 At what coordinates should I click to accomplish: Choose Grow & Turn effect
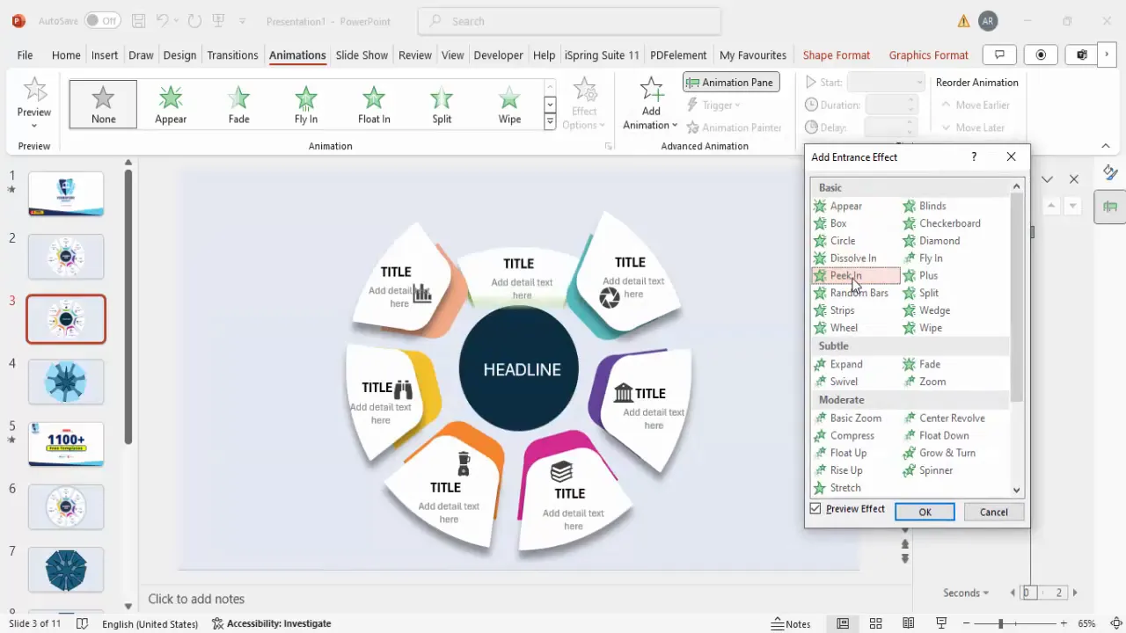940,453
